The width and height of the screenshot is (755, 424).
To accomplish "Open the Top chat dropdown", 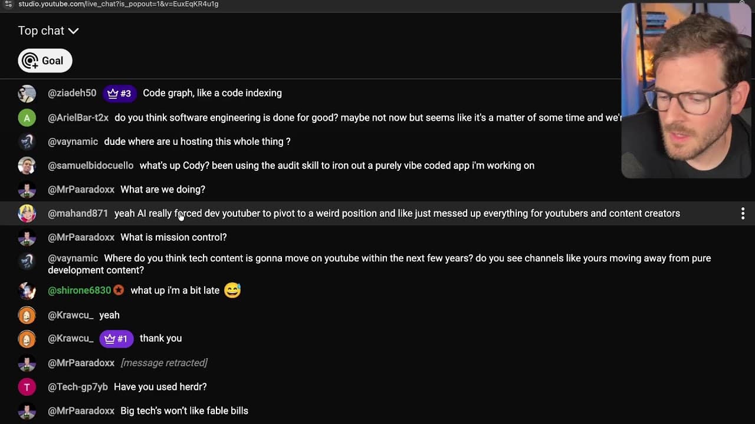I will click(48, 31).
